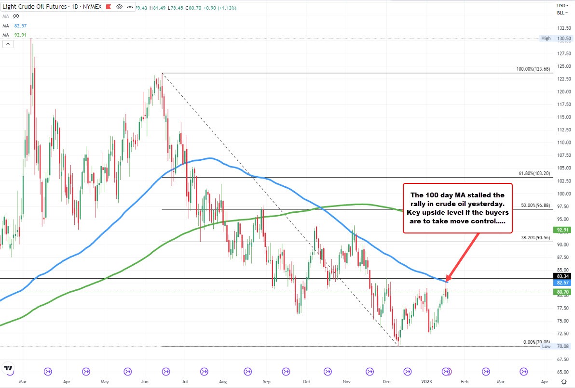
Task: Select the 50.00%(96.88) Fibonacci level label
Action: [535, 206]
